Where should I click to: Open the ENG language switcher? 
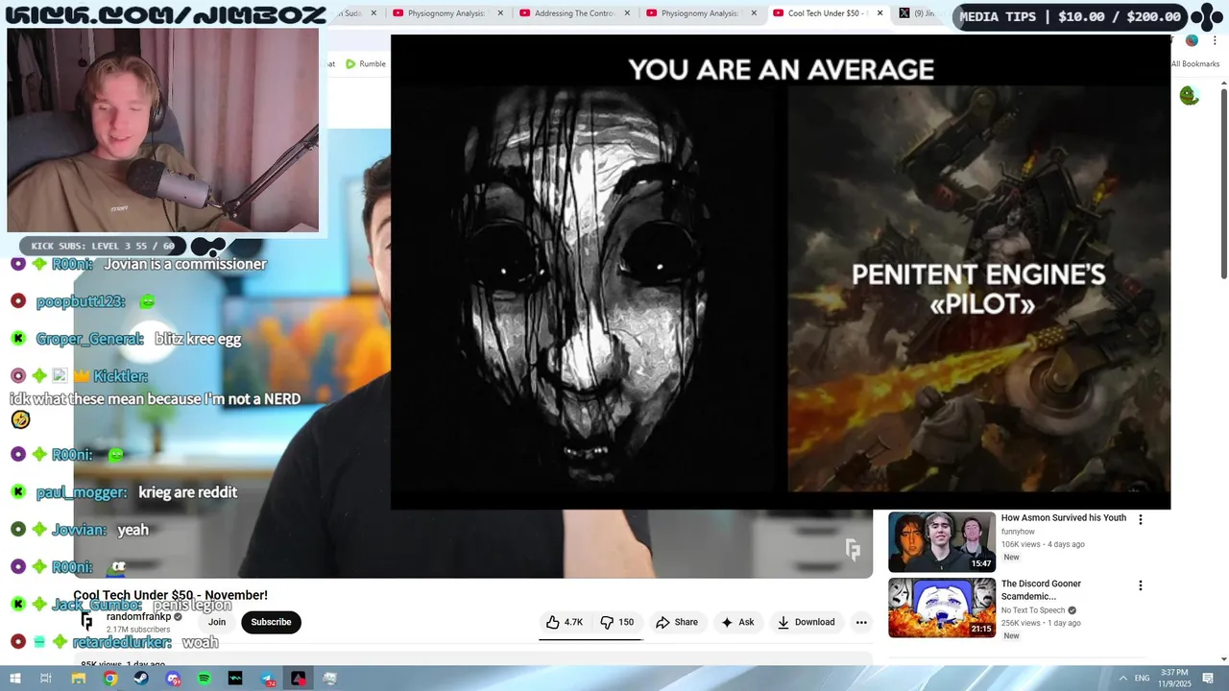click(x=1143, y=679)
